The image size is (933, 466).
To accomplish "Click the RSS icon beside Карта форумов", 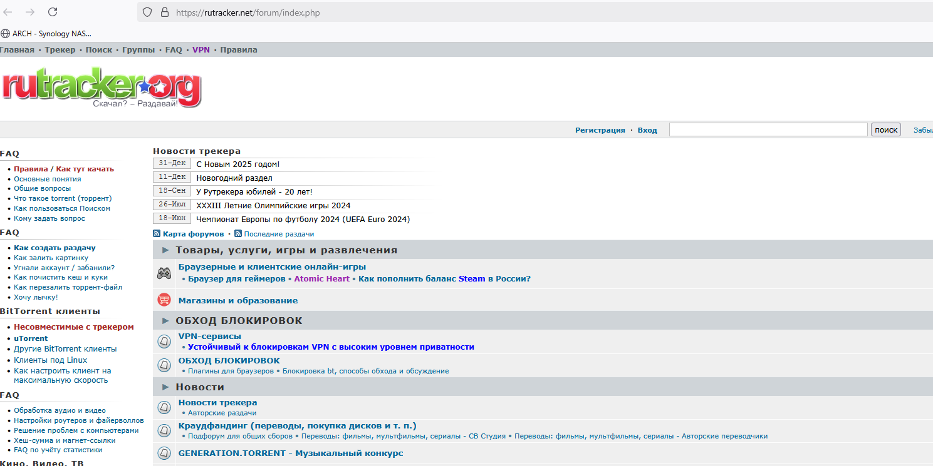I will point(157,234).
